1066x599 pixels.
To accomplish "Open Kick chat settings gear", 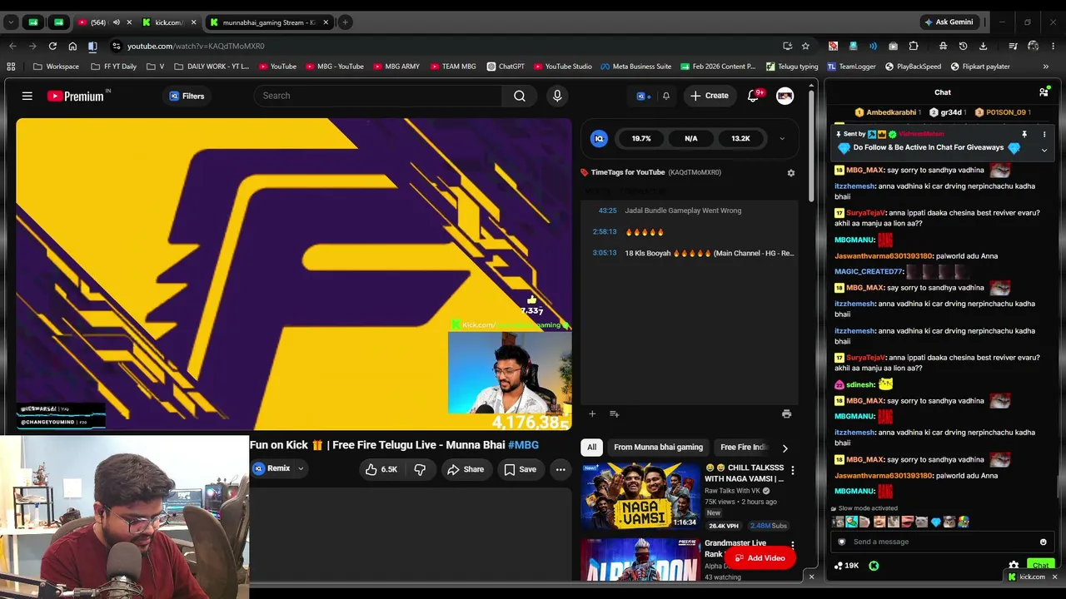I will tap(1014, 566).
